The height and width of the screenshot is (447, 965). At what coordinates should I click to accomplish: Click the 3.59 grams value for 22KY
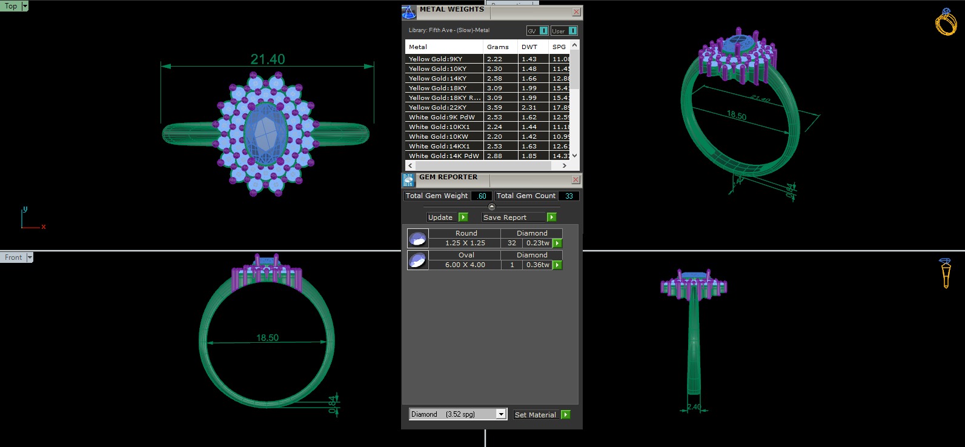[494, 107]
